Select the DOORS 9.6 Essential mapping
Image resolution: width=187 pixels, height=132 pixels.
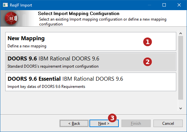(91, 82)
